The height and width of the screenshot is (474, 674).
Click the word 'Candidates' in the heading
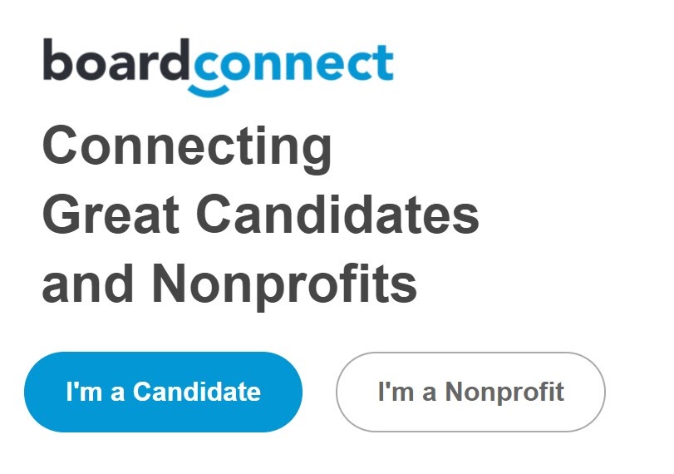(337, 214)
